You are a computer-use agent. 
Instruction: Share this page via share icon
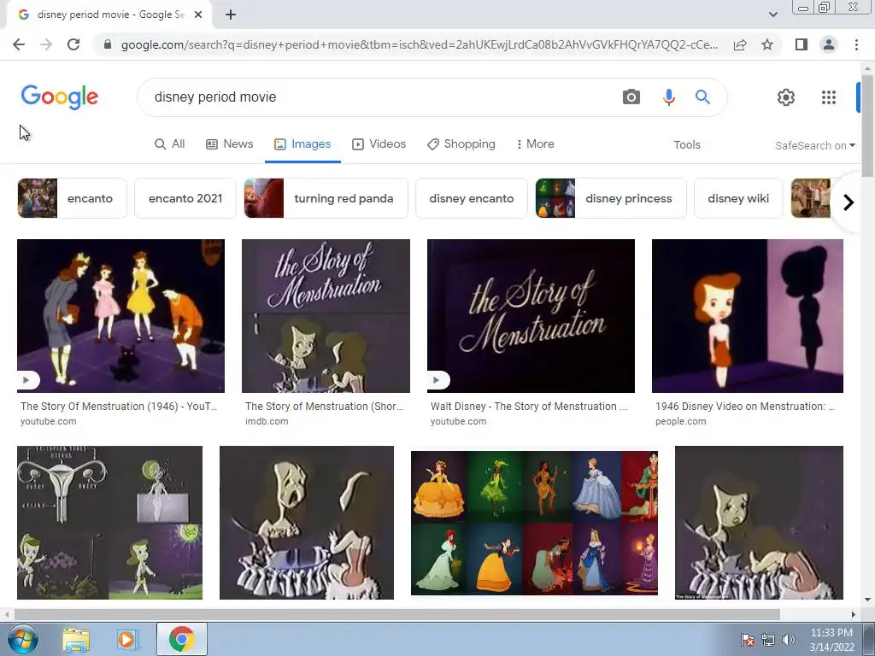pos(740,44)
